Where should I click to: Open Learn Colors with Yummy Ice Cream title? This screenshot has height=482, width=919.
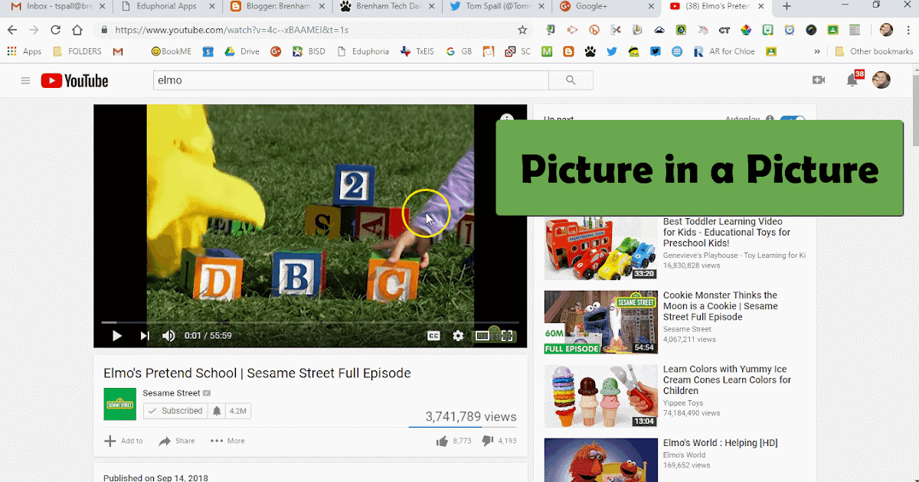click(x=727, y=379)
